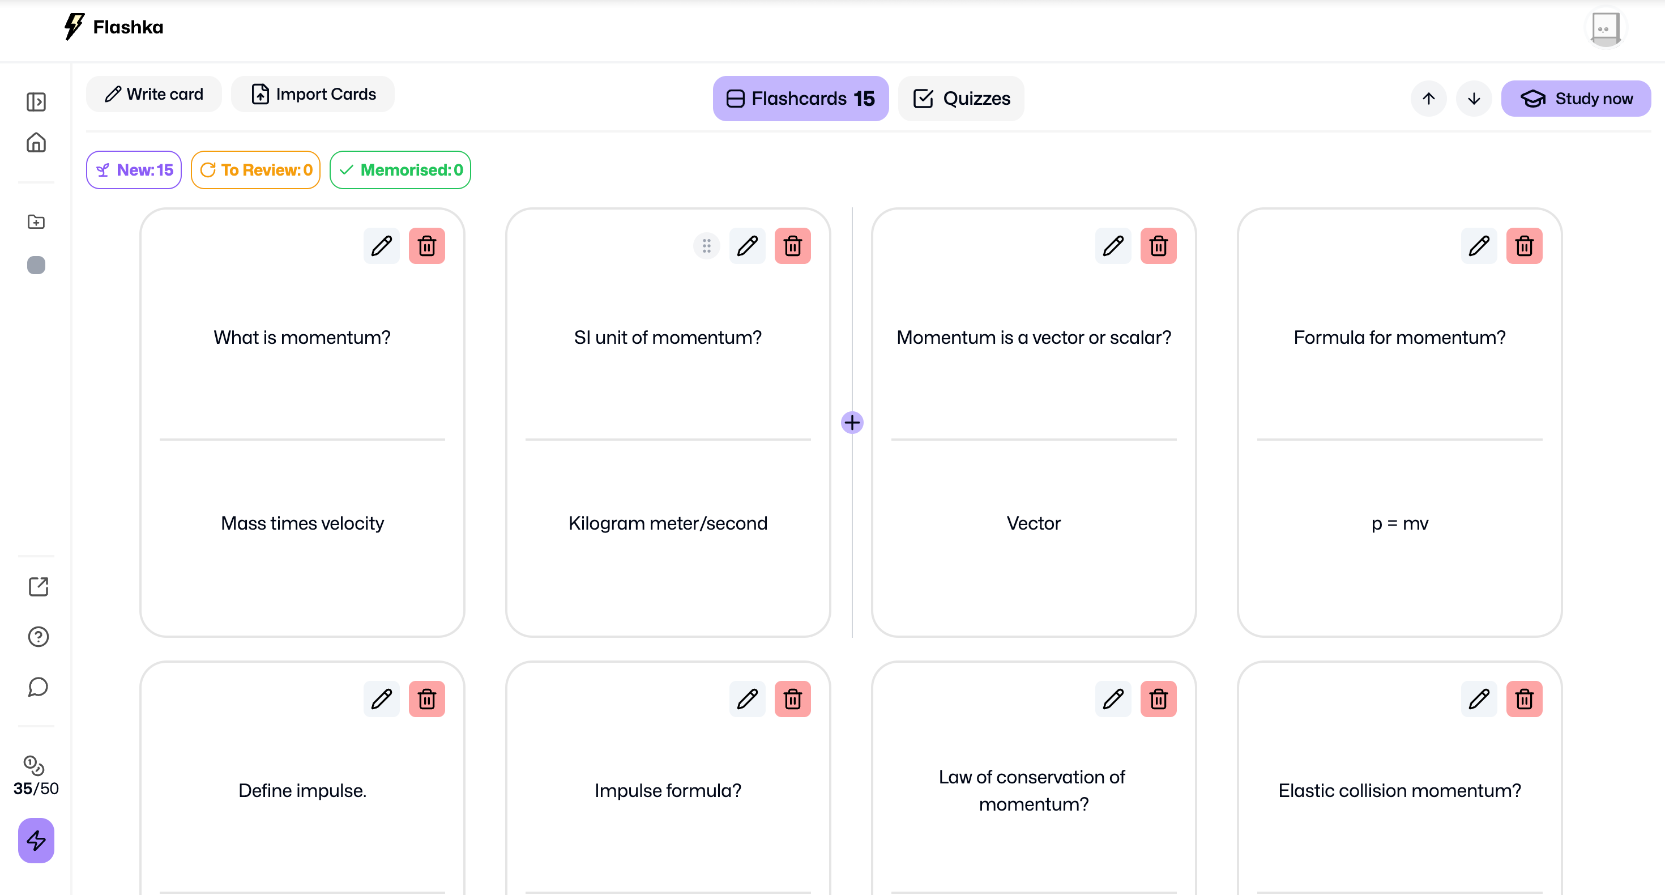Delete the 'Formula for momentum?' card
The width and height of the screenshot is (1665, 895).
(x=1524, y=246)
